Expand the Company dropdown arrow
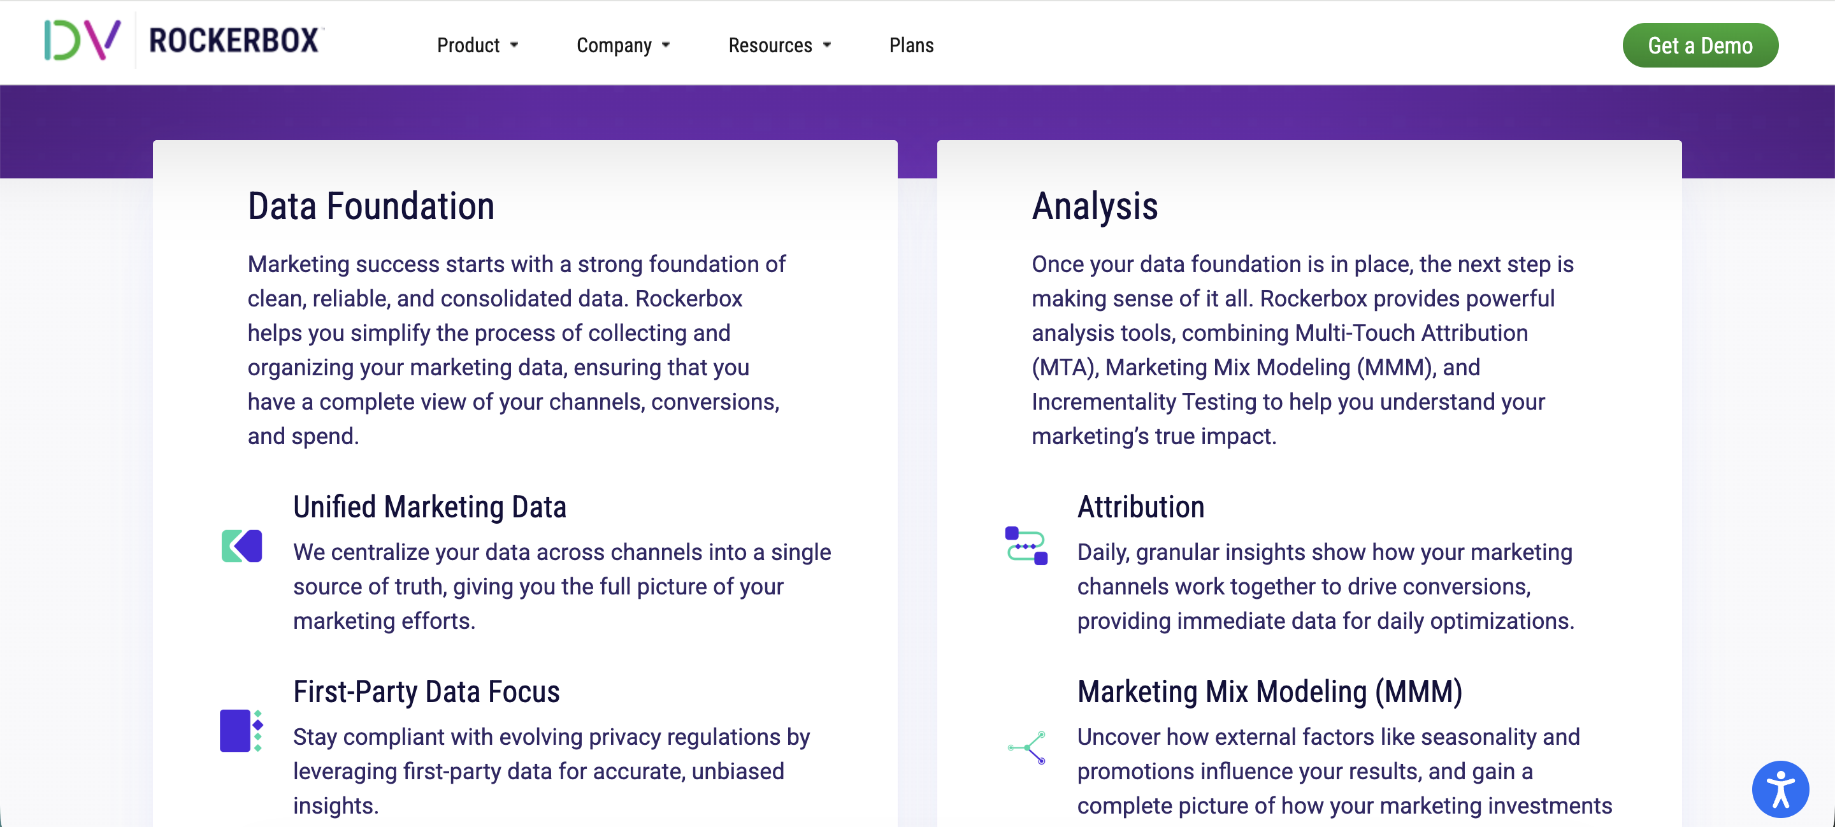Viewport: 1835px width, 827px height. click(x=666, y=45)
